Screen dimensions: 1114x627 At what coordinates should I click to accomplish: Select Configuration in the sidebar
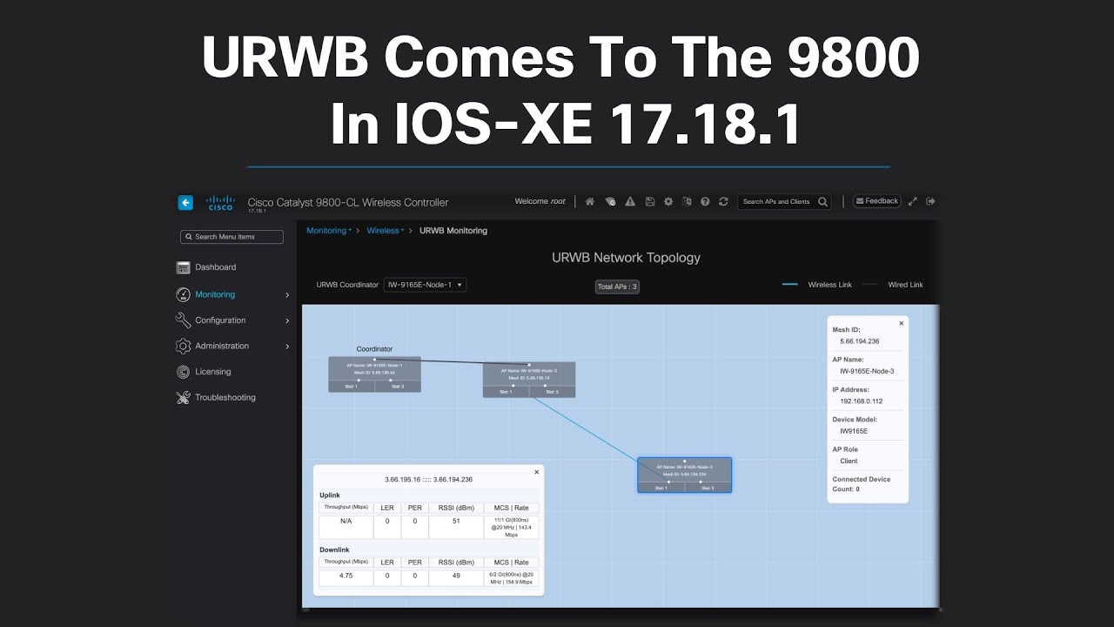pyautogui.click(x=220, y=320)
